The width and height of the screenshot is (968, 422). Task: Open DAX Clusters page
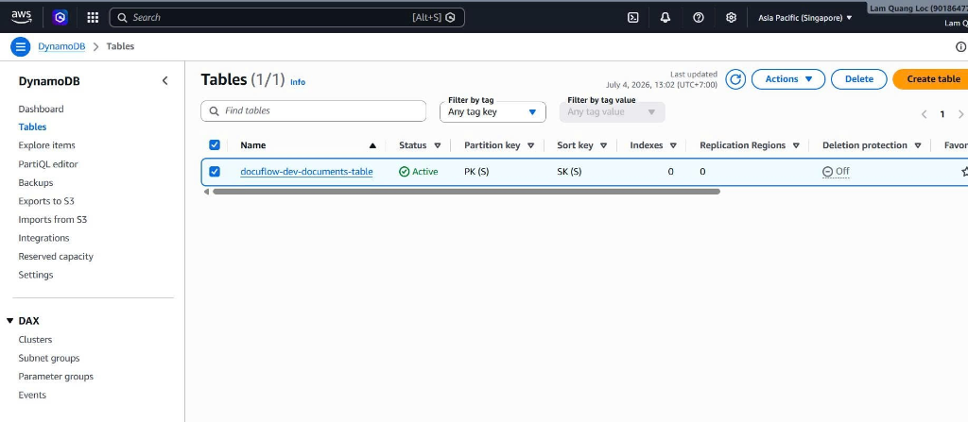pos(35,340)
